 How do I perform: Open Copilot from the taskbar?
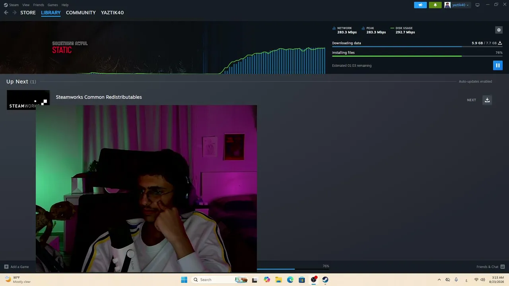coord(266,280)
